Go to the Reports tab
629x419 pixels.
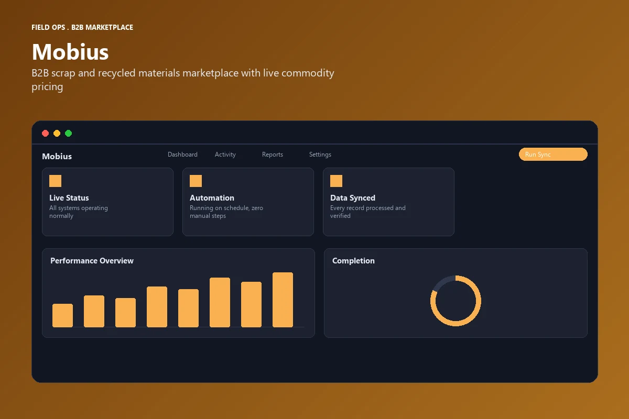click(273, 155)
